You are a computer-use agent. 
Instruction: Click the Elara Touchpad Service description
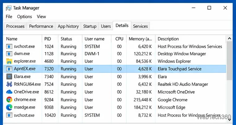[180, 69]
